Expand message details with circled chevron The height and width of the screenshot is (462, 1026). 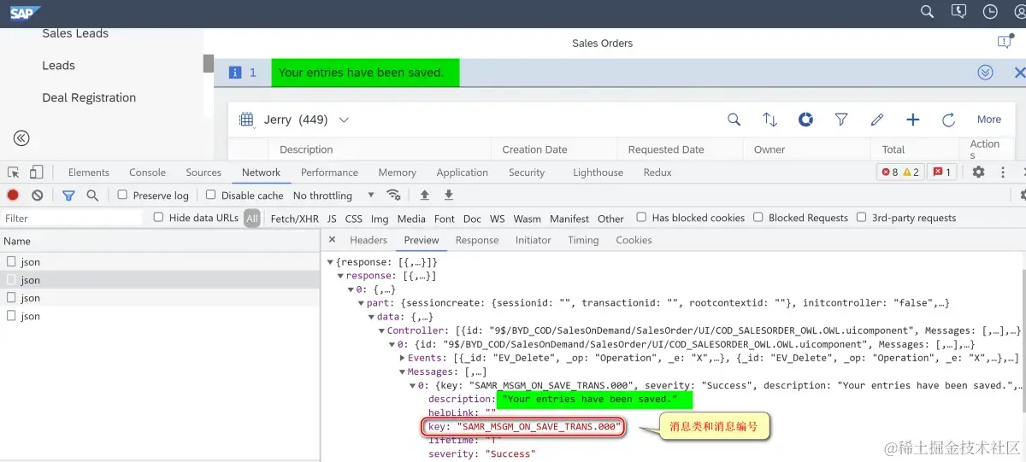point(985,73)
